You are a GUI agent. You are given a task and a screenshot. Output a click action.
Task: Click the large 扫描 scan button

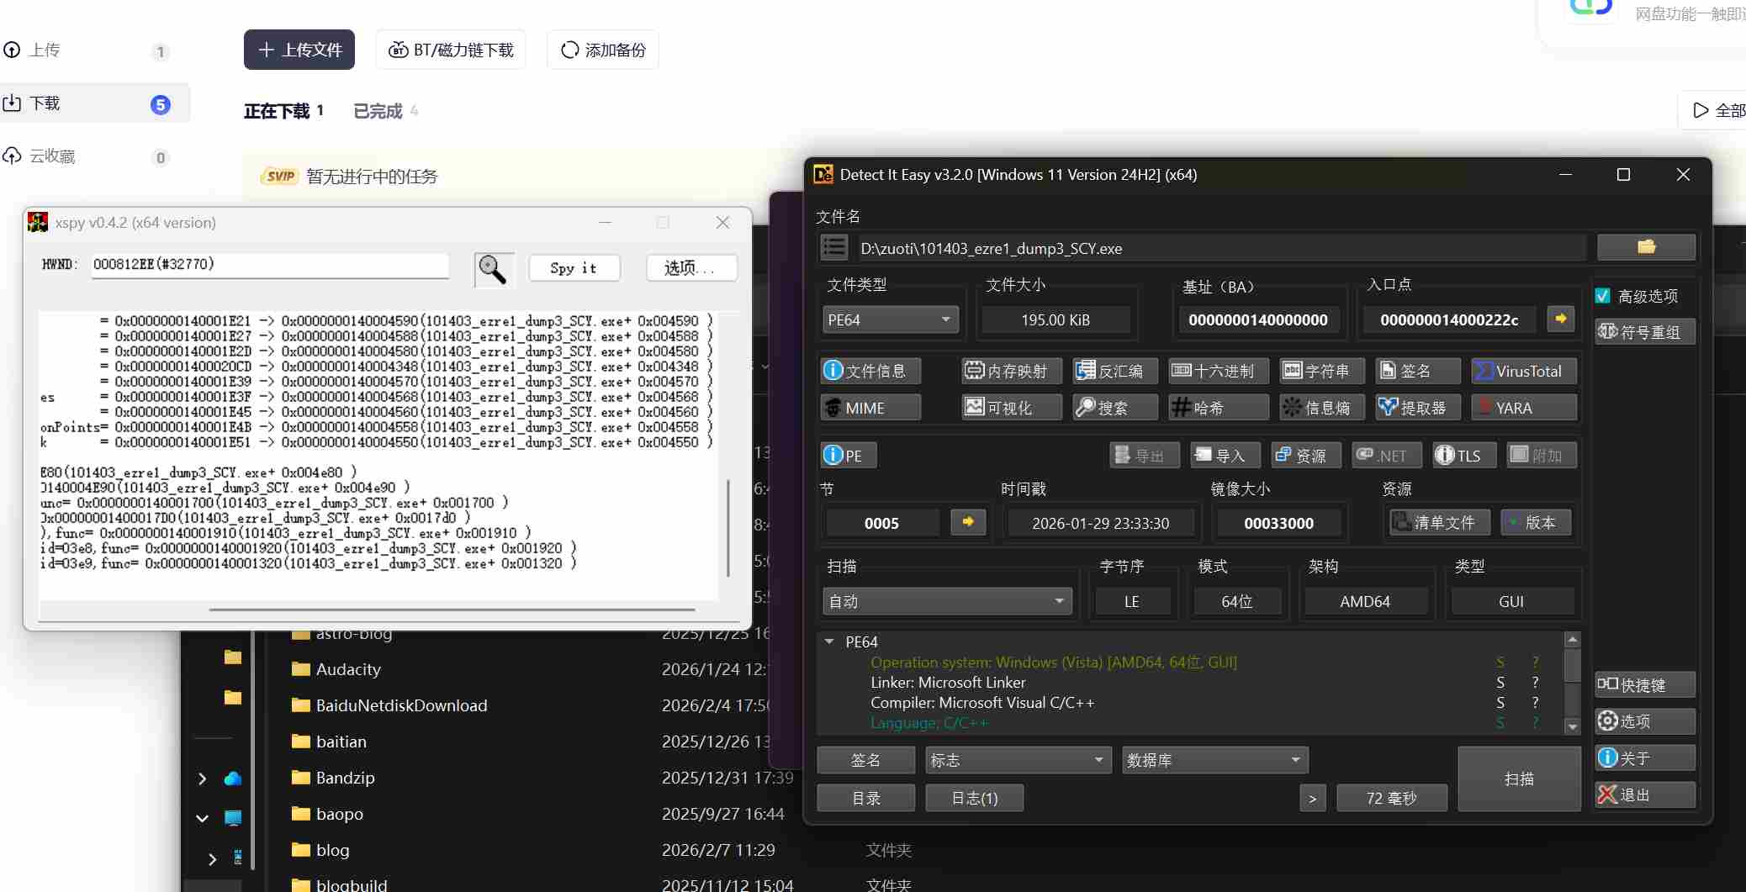click(1519, 779)
